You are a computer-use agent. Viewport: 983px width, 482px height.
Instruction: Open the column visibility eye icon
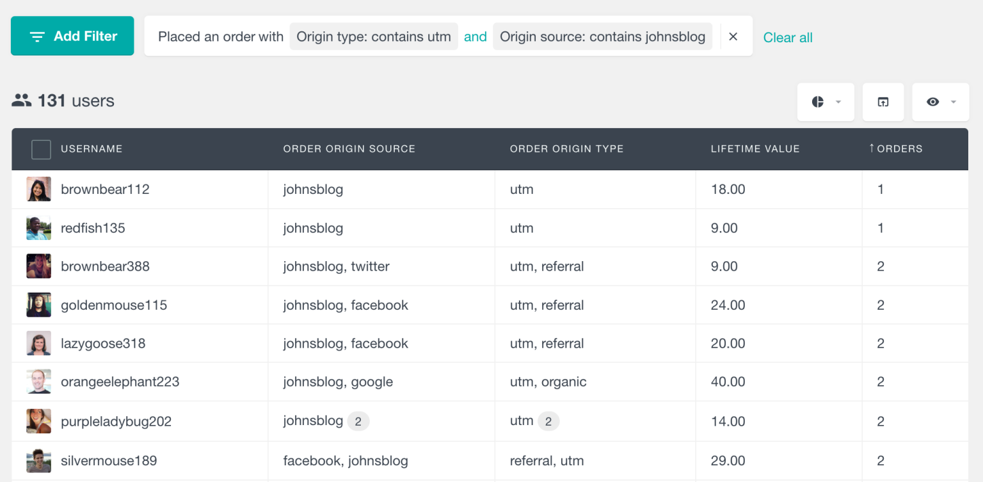coord(932,101)
